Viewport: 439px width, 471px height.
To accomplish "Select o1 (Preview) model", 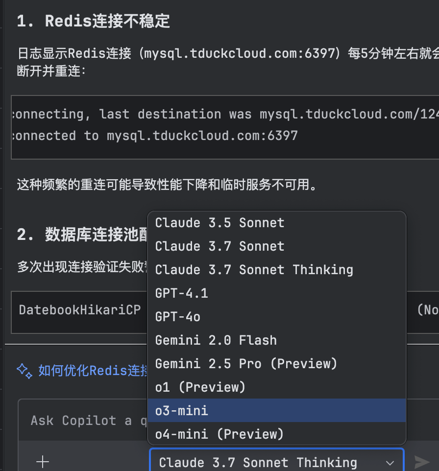I will tap(277, 387).
